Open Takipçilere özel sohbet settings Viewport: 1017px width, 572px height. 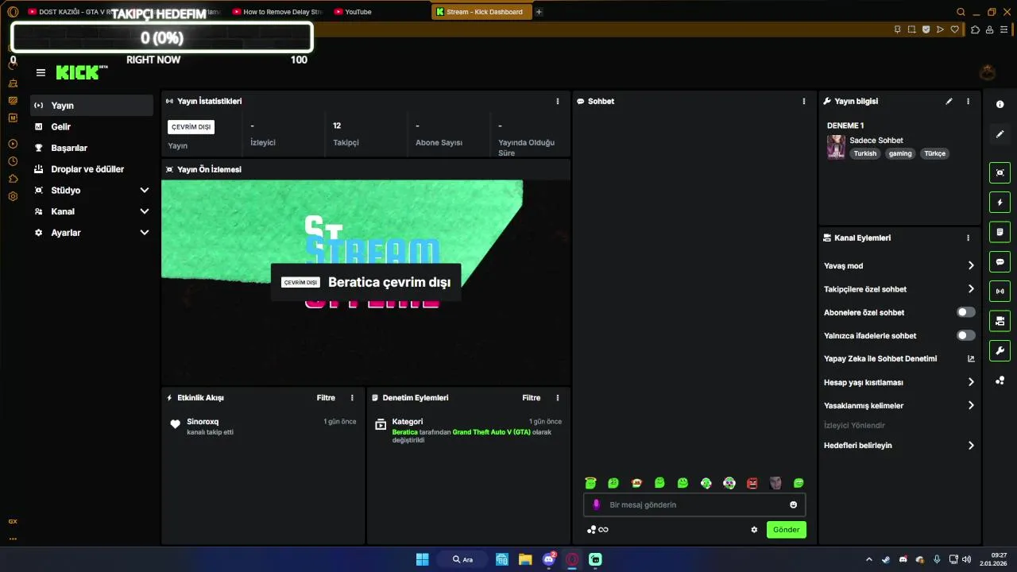click(x=899, y=289)
